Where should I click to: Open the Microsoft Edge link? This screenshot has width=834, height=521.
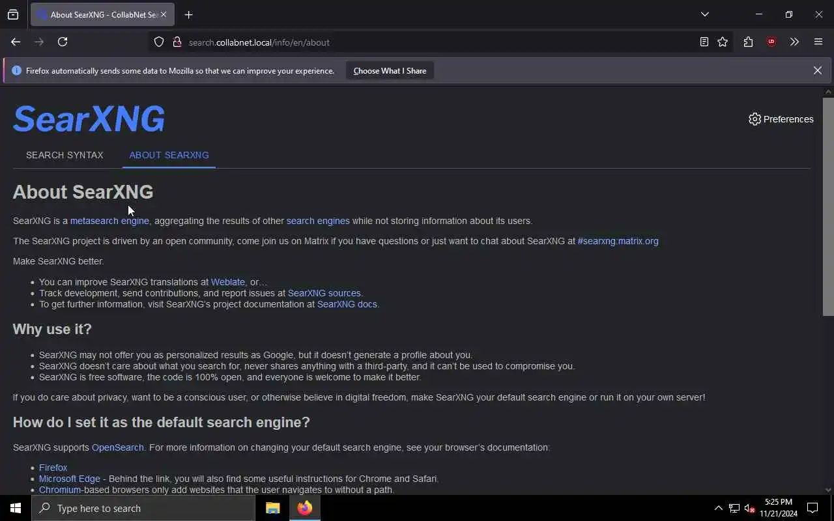click(70, 479)
